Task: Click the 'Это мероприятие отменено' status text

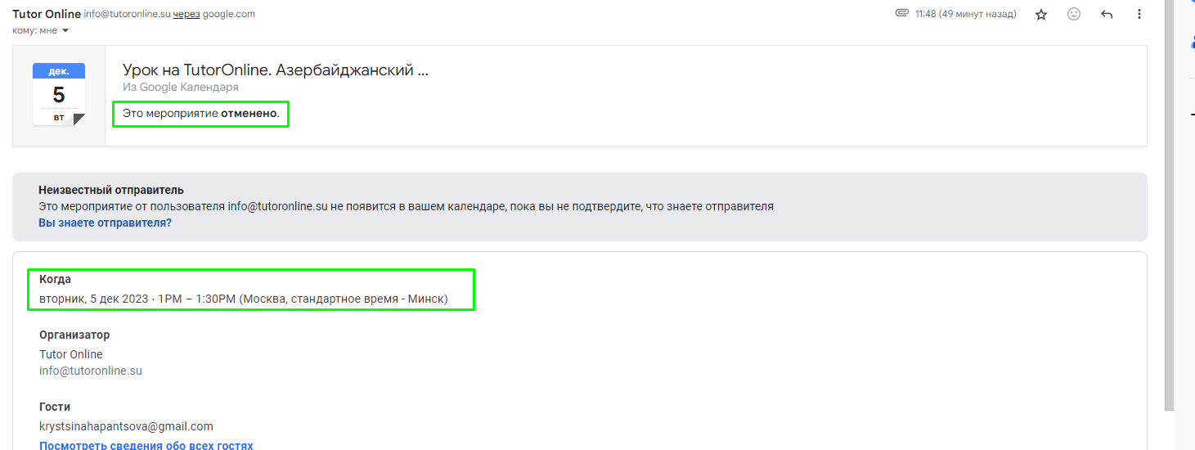Action: coord(201,113)
